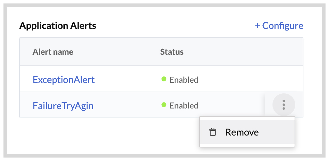The image size is (329, 161).
Task: Open the FailureTryAgin alert link
Action: click(x=63, y=105)
